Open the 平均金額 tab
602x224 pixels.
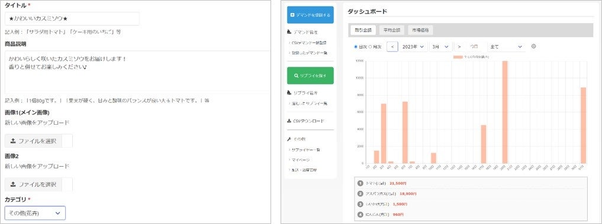click(x=391, y=30)
